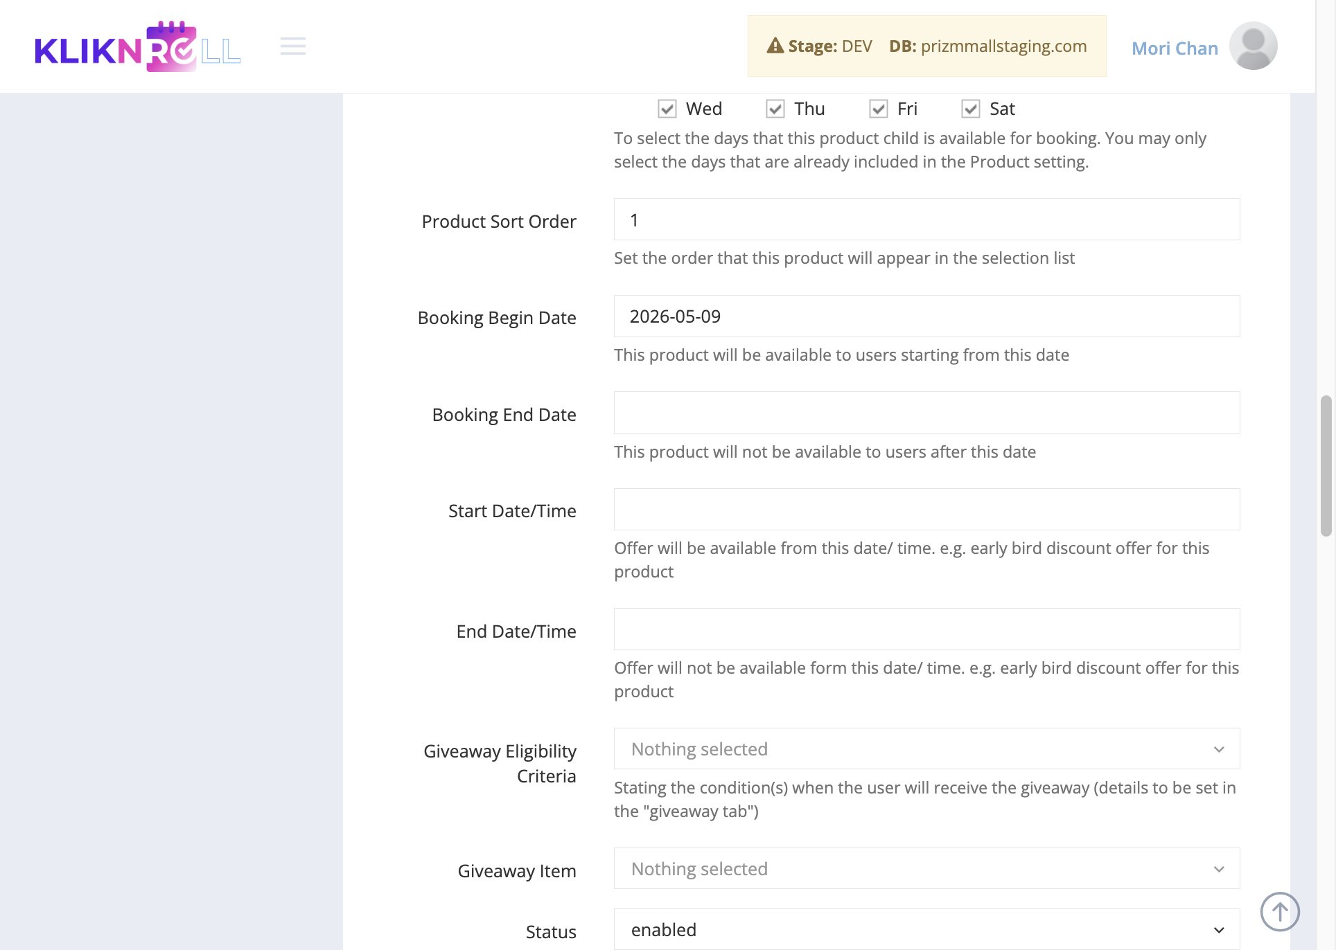This screenshot has height=950, width=1336.
Task: Click the user avatar icon
Action: 1253,46
